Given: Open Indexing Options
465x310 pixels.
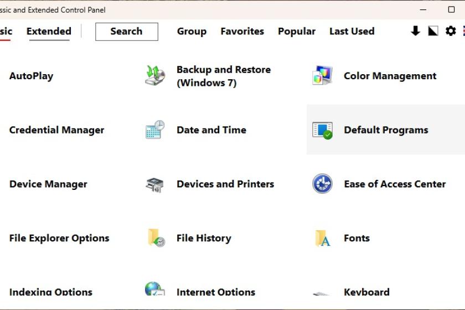Looking at the screenshot, I should click(51, 292).
